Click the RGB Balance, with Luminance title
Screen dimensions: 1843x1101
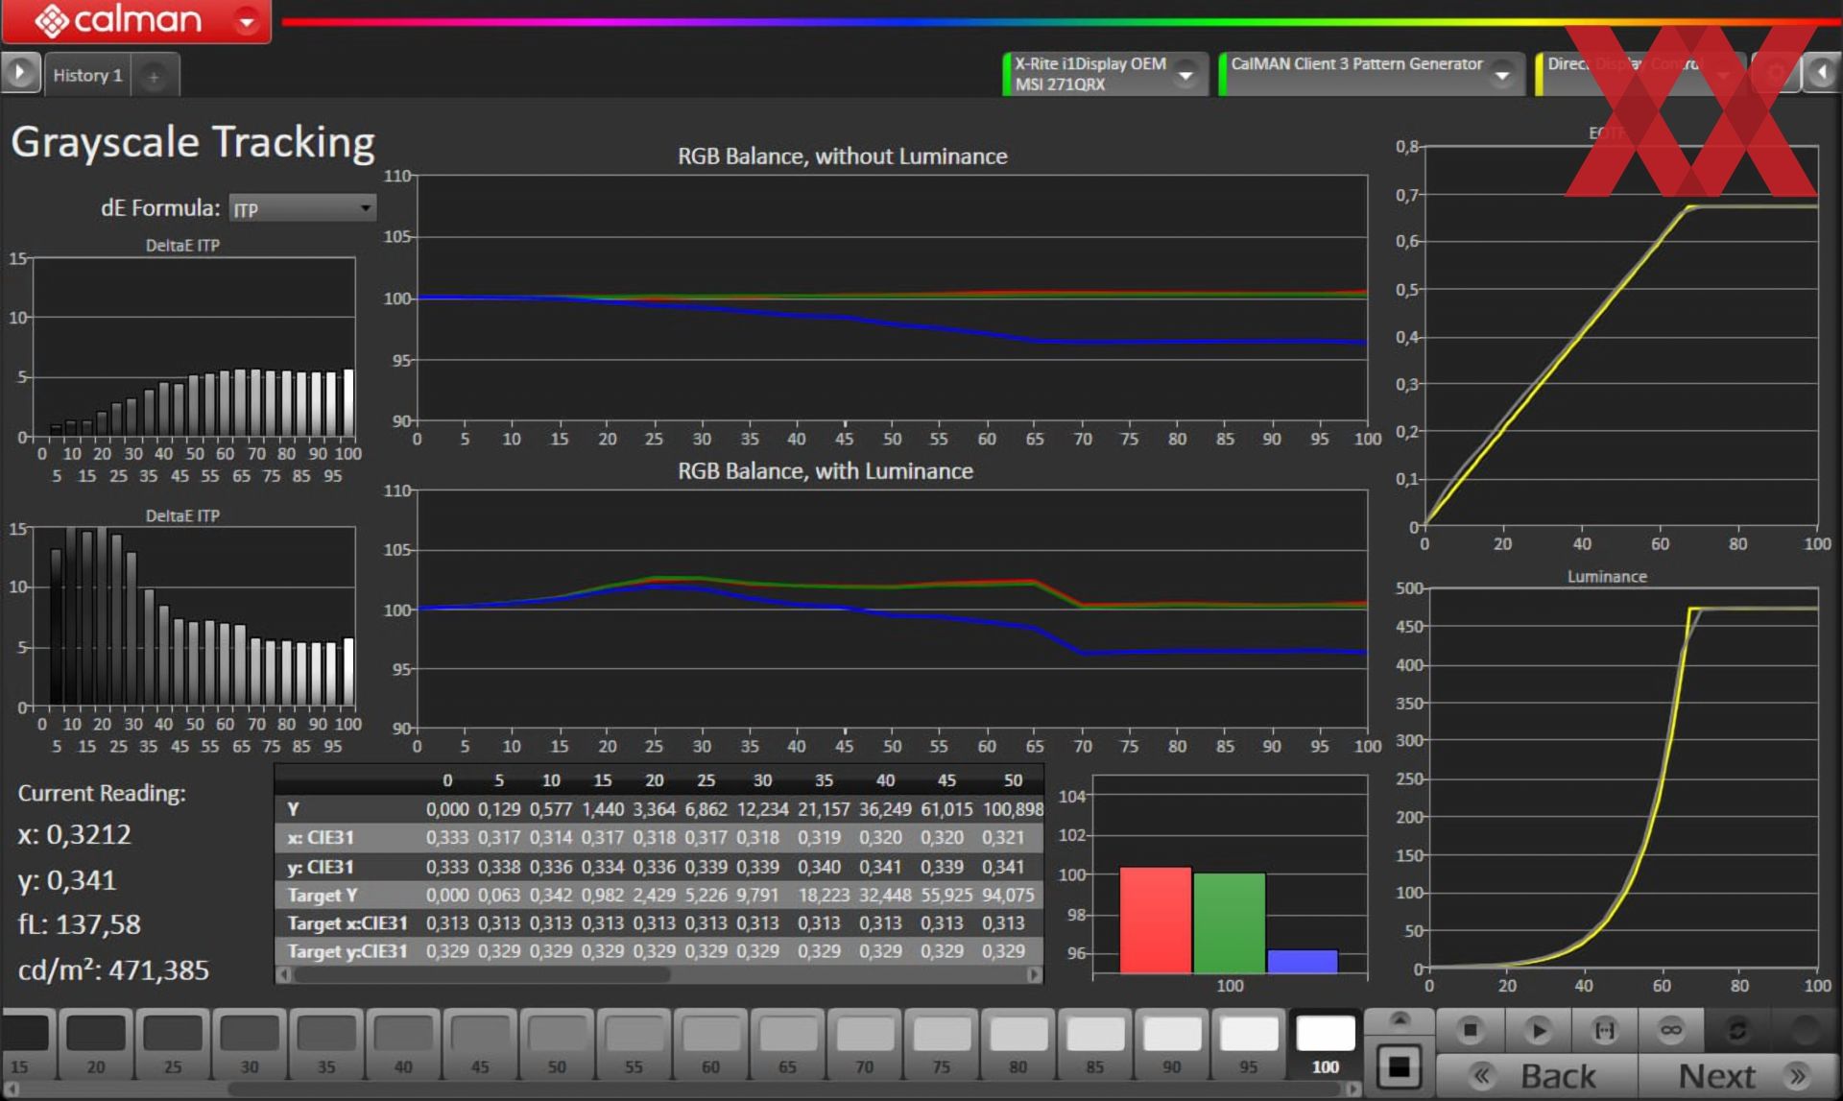point(826,470)
